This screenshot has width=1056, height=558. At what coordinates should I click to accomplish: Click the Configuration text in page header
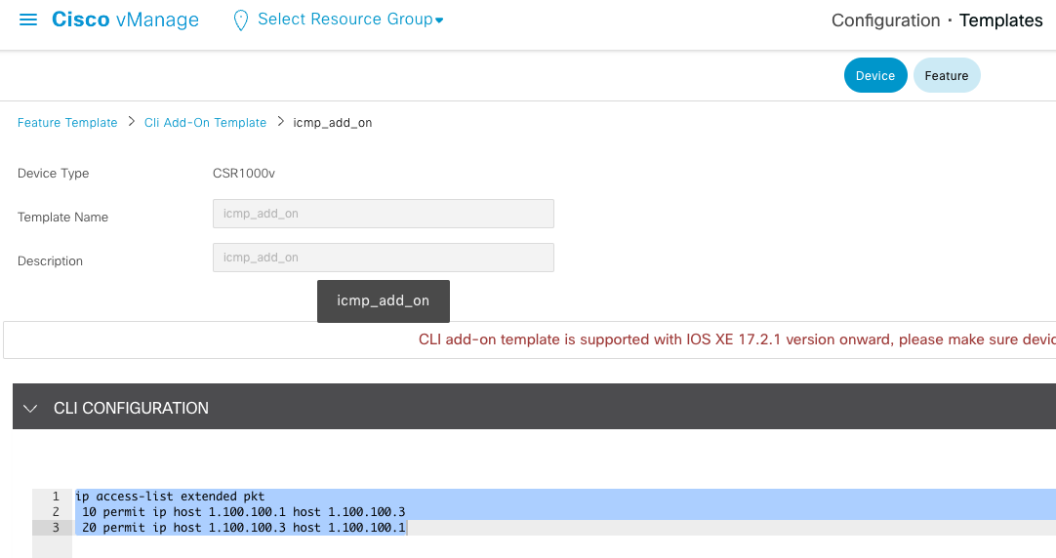pos(885,20)
